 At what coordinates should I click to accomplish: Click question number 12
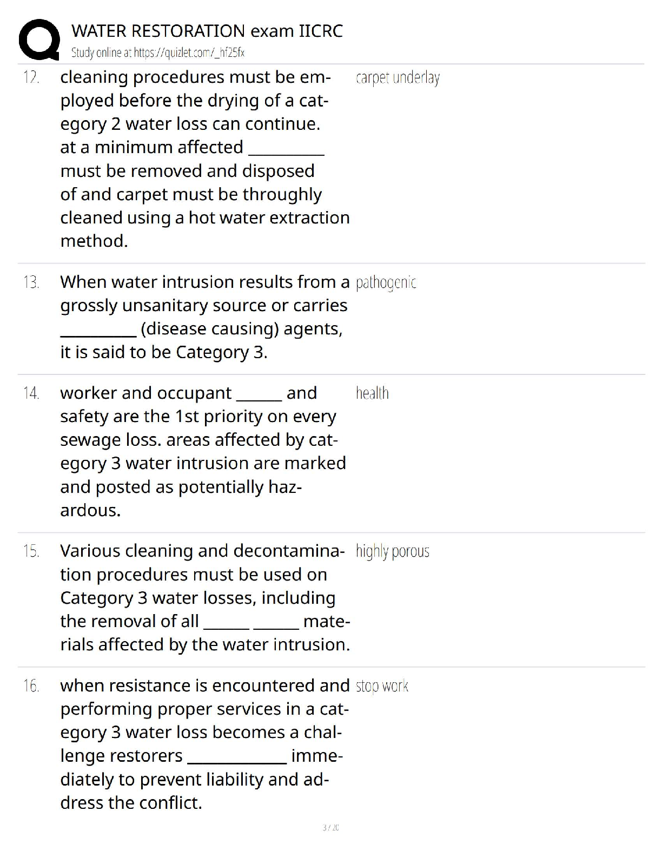tap(31, 78)
